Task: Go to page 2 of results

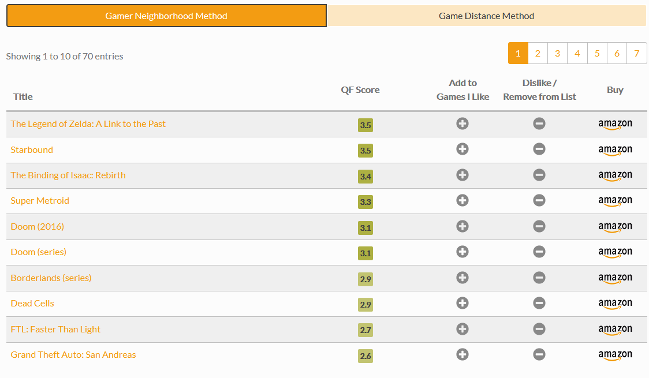Action: coord(538,54)
